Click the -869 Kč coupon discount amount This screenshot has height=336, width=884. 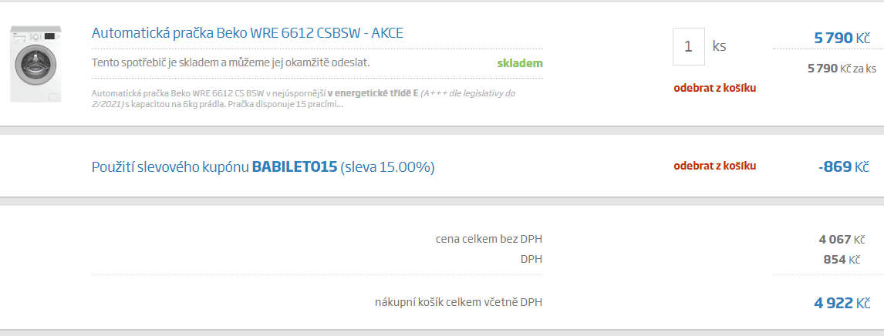[843, 167]
